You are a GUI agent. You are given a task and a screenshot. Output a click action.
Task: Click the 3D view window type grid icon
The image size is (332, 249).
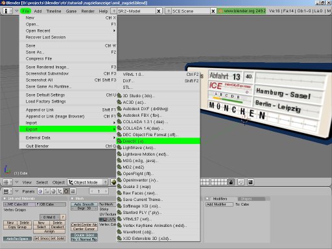(6, 182)
